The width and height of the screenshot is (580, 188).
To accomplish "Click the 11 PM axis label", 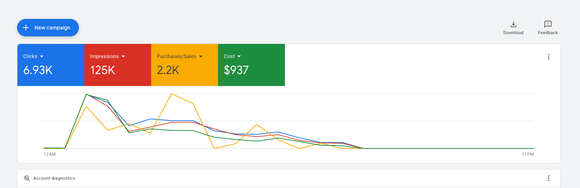I will 528,154.
